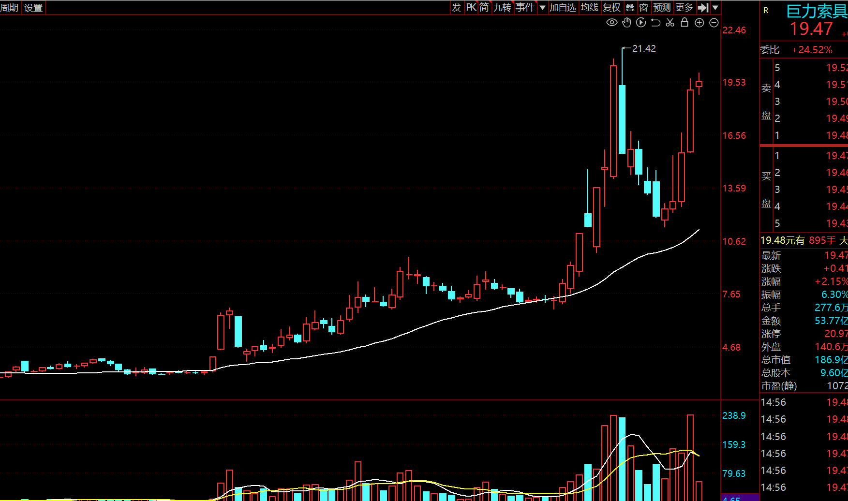Click the 巨力索具 stock name
Screen dimensions: 848x501
point(817,11)
